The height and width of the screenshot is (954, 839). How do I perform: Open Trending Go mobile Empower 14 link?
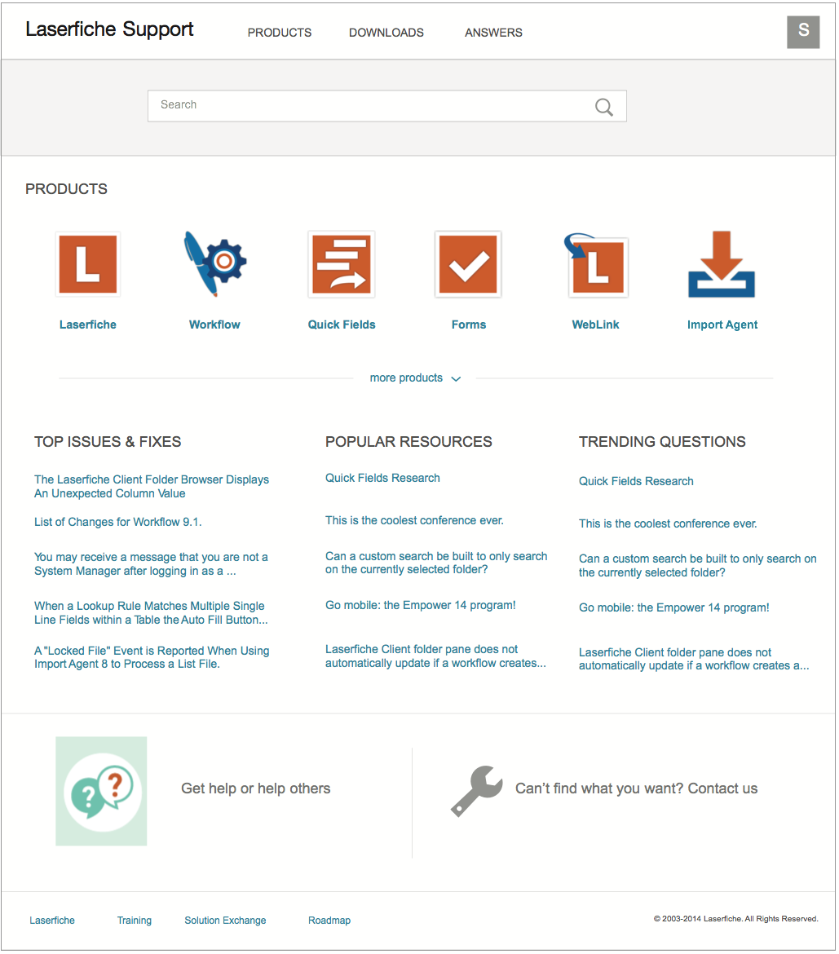(674, 607)
